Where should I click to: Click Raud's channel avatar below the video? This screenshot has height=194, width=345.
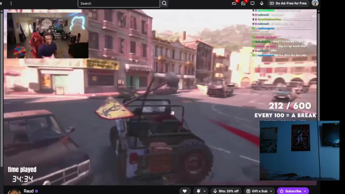(x=14, y=192)
